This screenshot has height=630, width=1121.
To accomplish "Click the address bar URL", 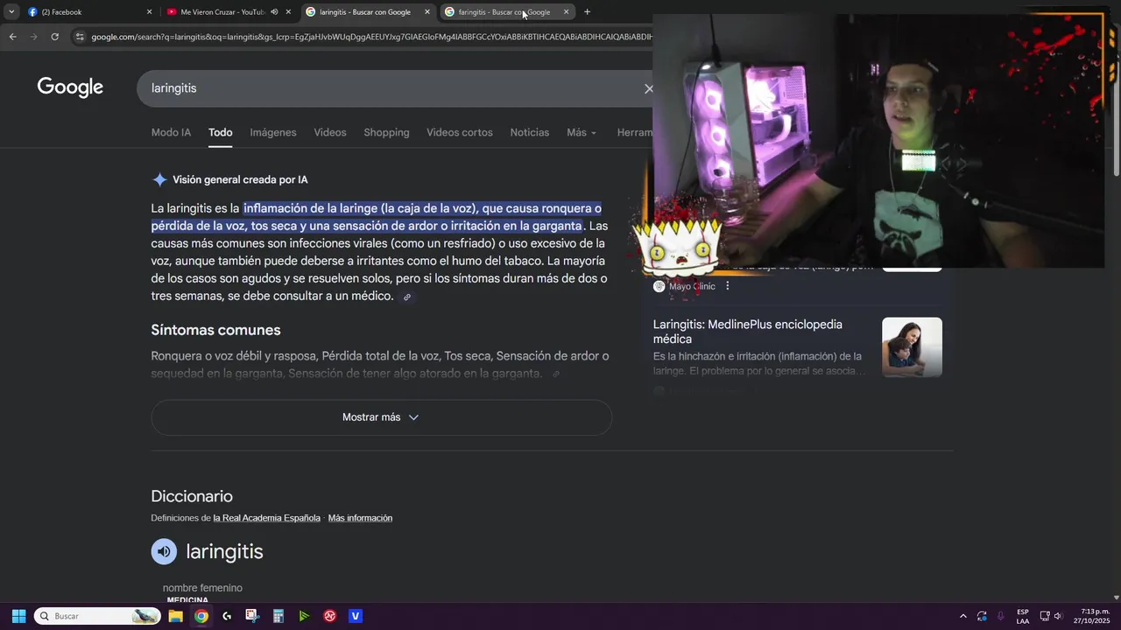I will pyautogui.click(x=371, y=37).
